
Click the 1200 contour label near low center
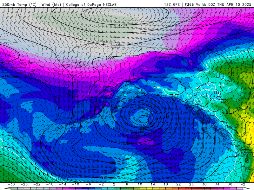[144, 126]
